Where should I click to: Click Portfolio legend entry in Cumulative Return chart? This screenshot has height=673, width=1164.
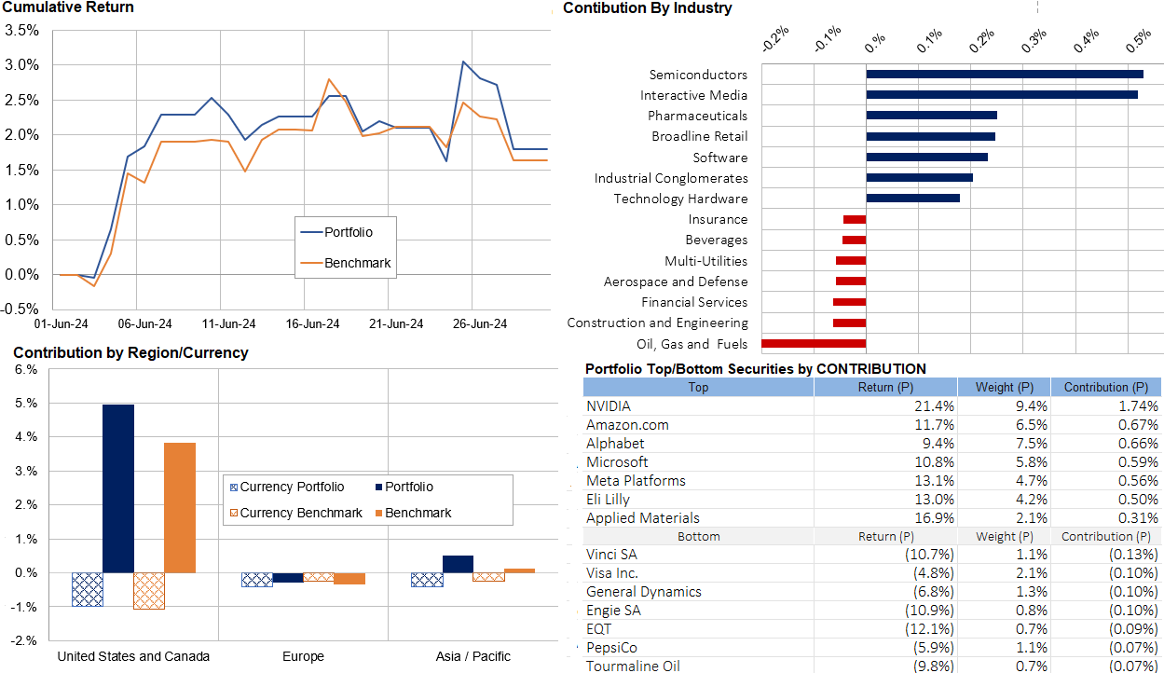336,231
